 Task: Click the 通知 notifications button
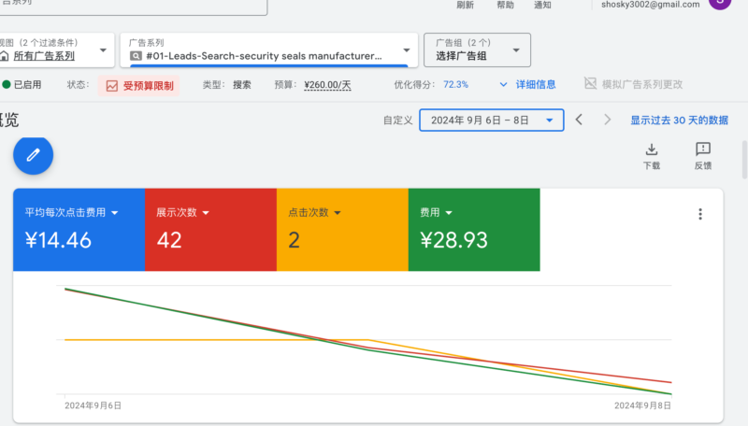tap(542, 5)
